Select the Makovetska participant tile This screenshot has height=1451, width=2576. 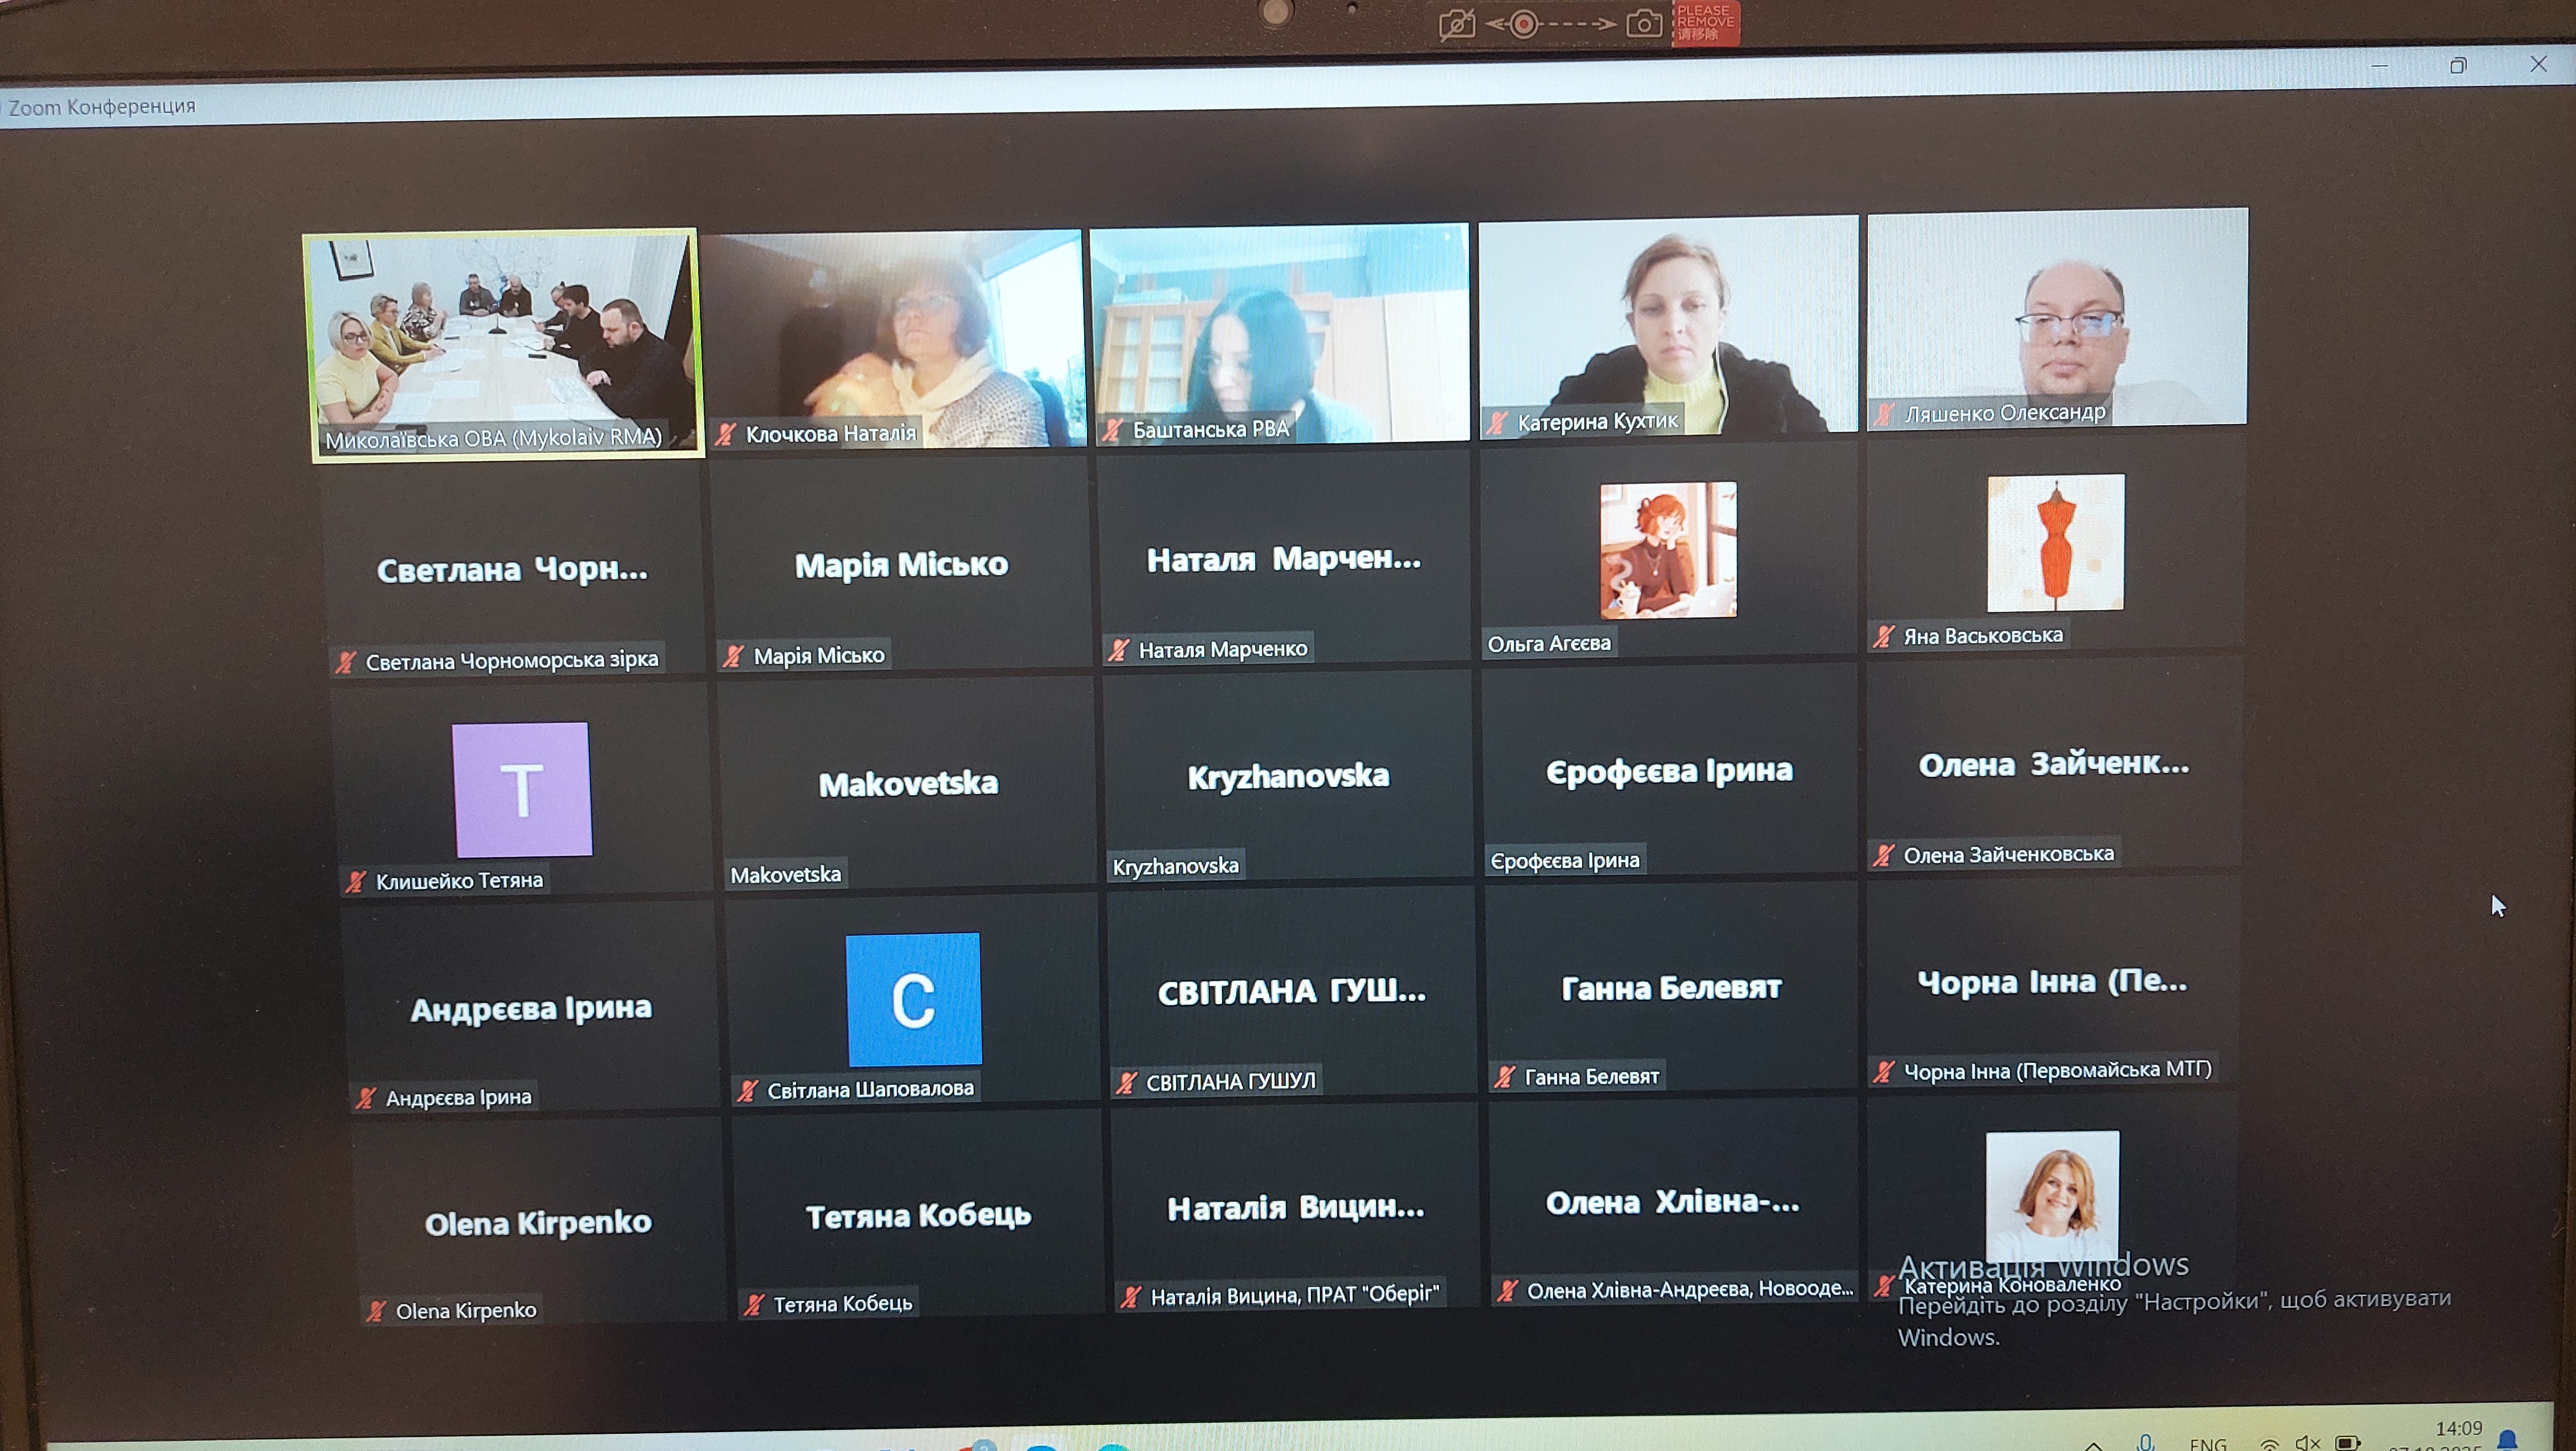pos(907,784)
